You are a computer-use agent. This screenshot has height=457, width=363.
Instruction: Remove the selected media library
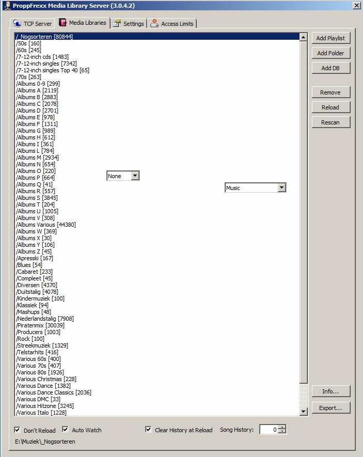point(330,92)
